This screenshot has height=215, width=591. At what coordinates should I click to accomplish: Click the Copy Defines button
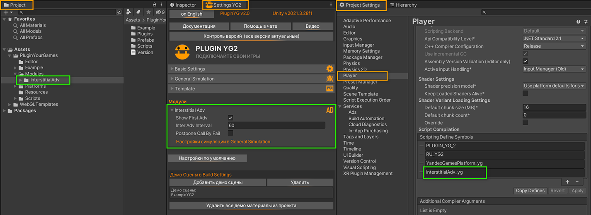[x=530, y=191]
